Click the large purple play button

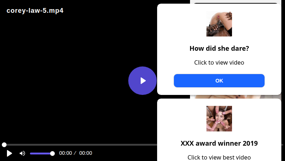[x=142, y=81]
